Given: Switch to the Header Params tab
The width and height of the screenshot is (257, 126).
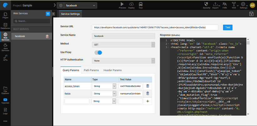Looking at the screenshot, I should [113, 70].
